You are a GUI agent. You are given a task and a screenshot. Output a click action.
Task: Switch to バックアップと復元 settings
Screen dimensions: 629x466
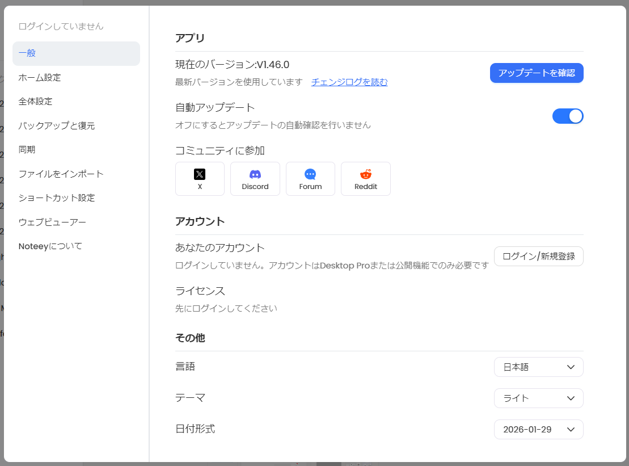click(76, 125)
